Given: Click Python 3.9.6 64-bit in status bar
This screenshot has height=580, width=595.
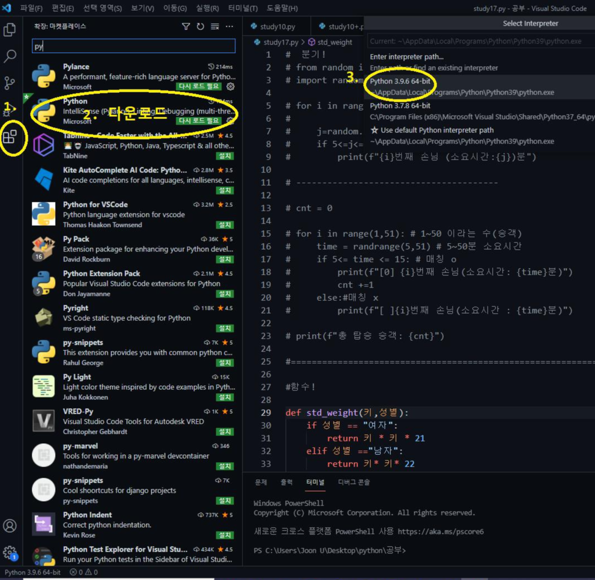Looking at the screenshot, I should tap(32, 572).
